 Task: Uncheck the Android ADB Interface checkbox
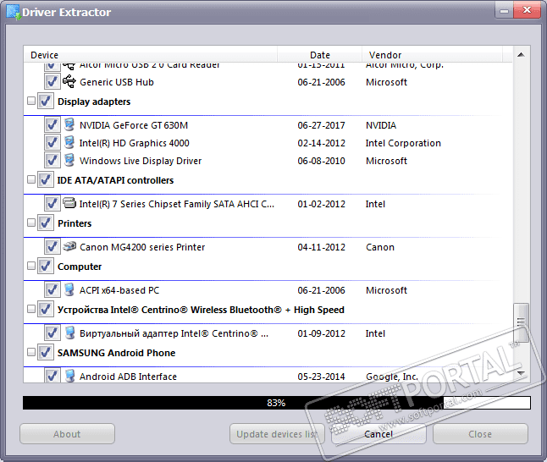point(52,376)
